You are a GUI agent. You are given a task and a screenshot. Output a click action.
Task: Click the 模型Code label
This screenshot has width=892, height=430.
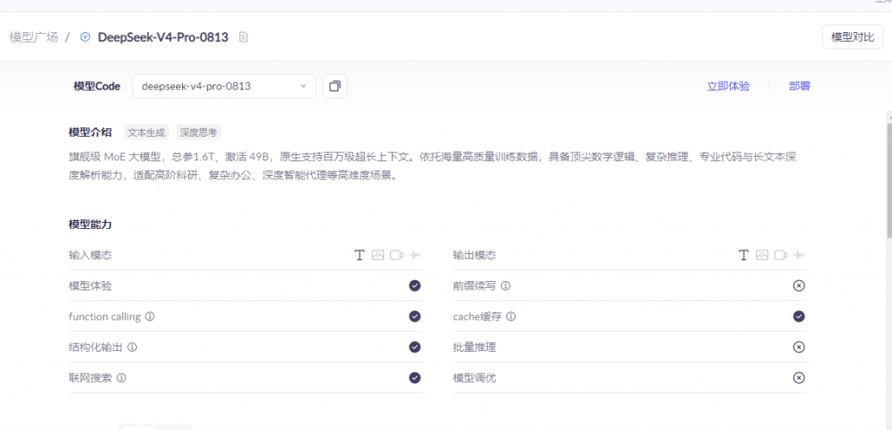click(97, 86)
